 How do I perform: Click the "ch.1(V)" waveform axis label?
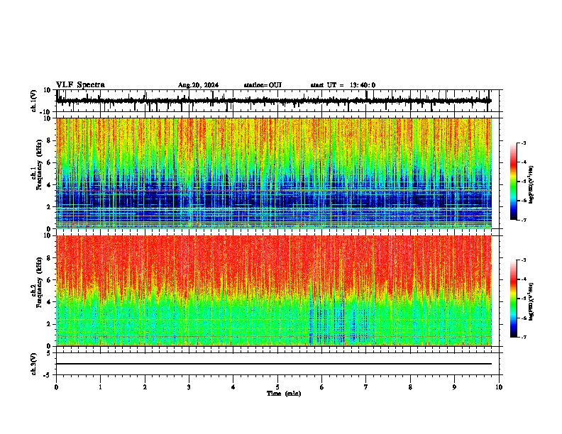tap(34, 101)
